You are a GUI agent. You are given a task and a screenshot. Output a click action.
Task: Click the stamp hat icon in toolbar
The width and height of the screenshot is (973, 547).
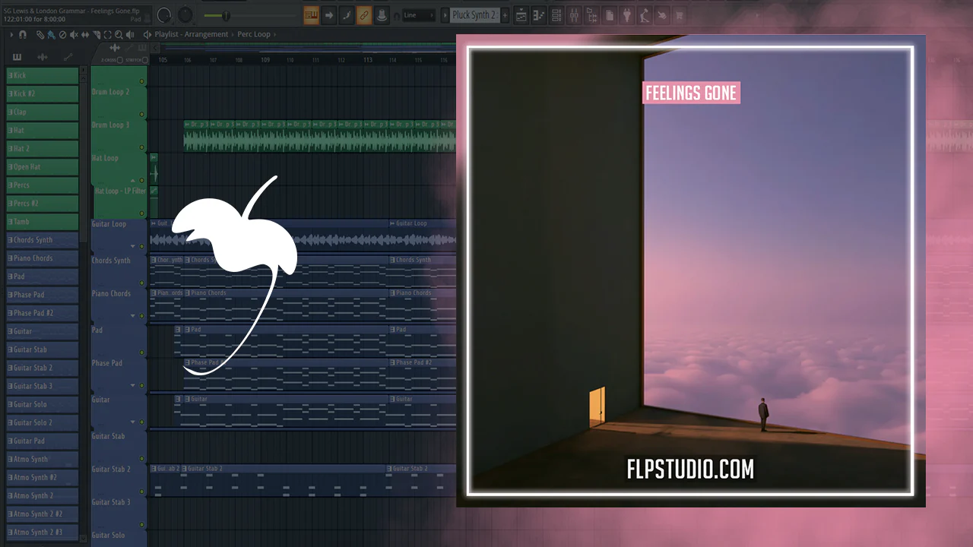tap(382, 15)
